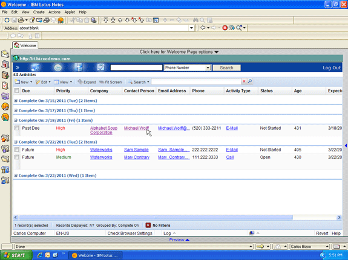Click the navigate-to-top arrow toolbar icon

106,21
